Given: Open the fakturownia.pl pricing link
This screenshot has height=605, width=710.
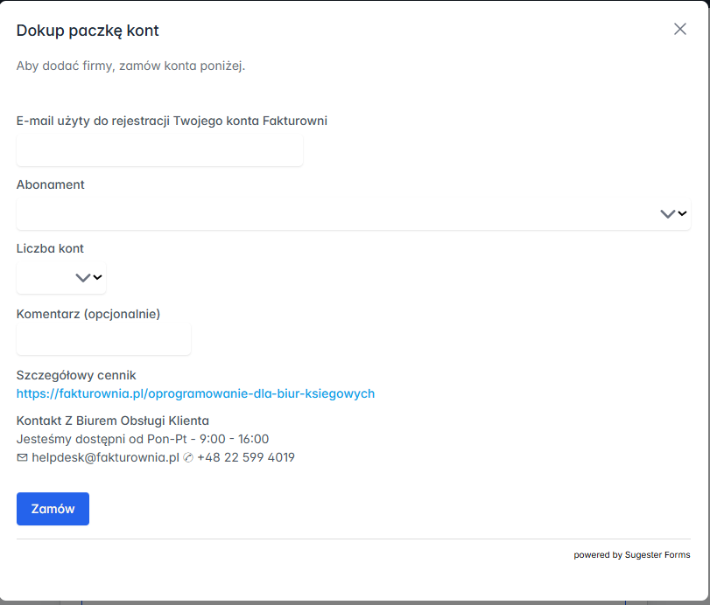Looking at the screenshot, I should (x=195, y=394).
